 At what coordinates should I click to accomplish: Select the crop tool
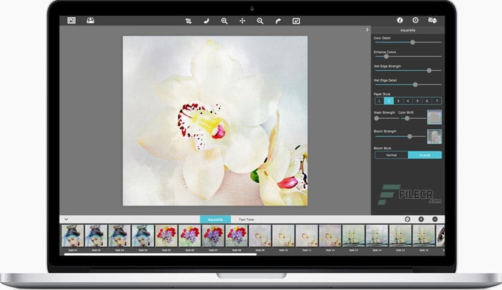pyautogui.click(x=189, y=21)
